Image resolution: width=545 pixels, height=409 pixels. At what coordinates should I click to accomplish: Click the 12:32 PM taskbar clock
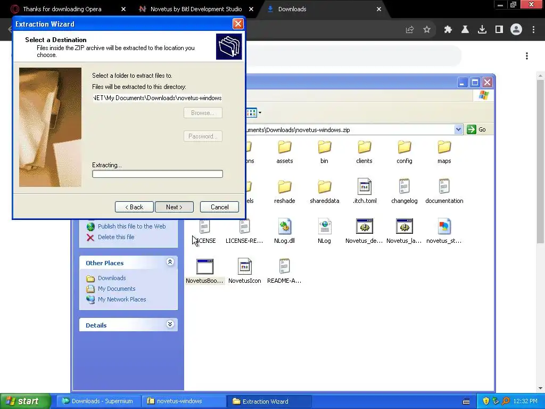click(525, 402)
